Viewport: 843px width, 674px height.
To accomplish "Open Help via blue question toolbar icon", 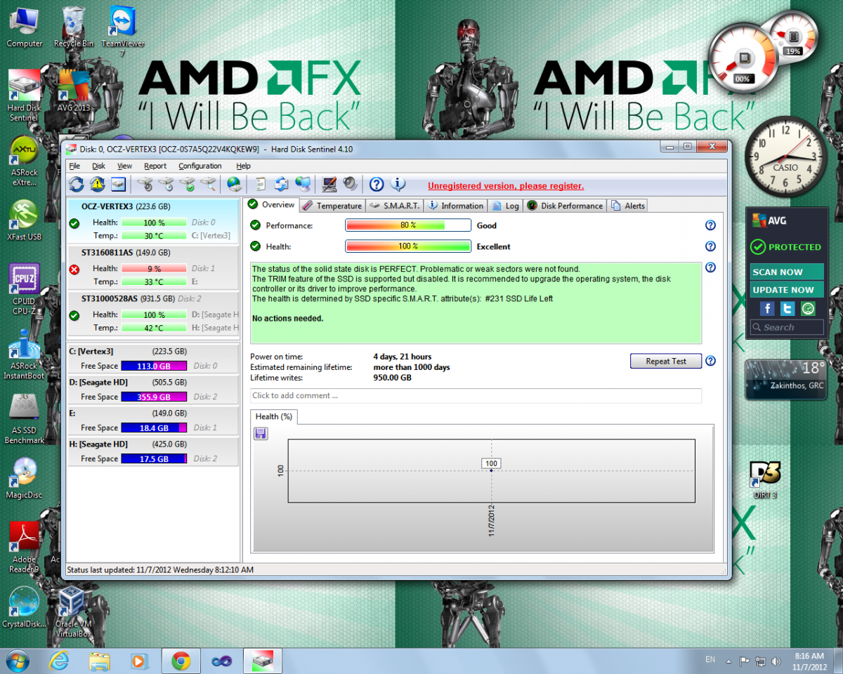I will pos(377,185).
